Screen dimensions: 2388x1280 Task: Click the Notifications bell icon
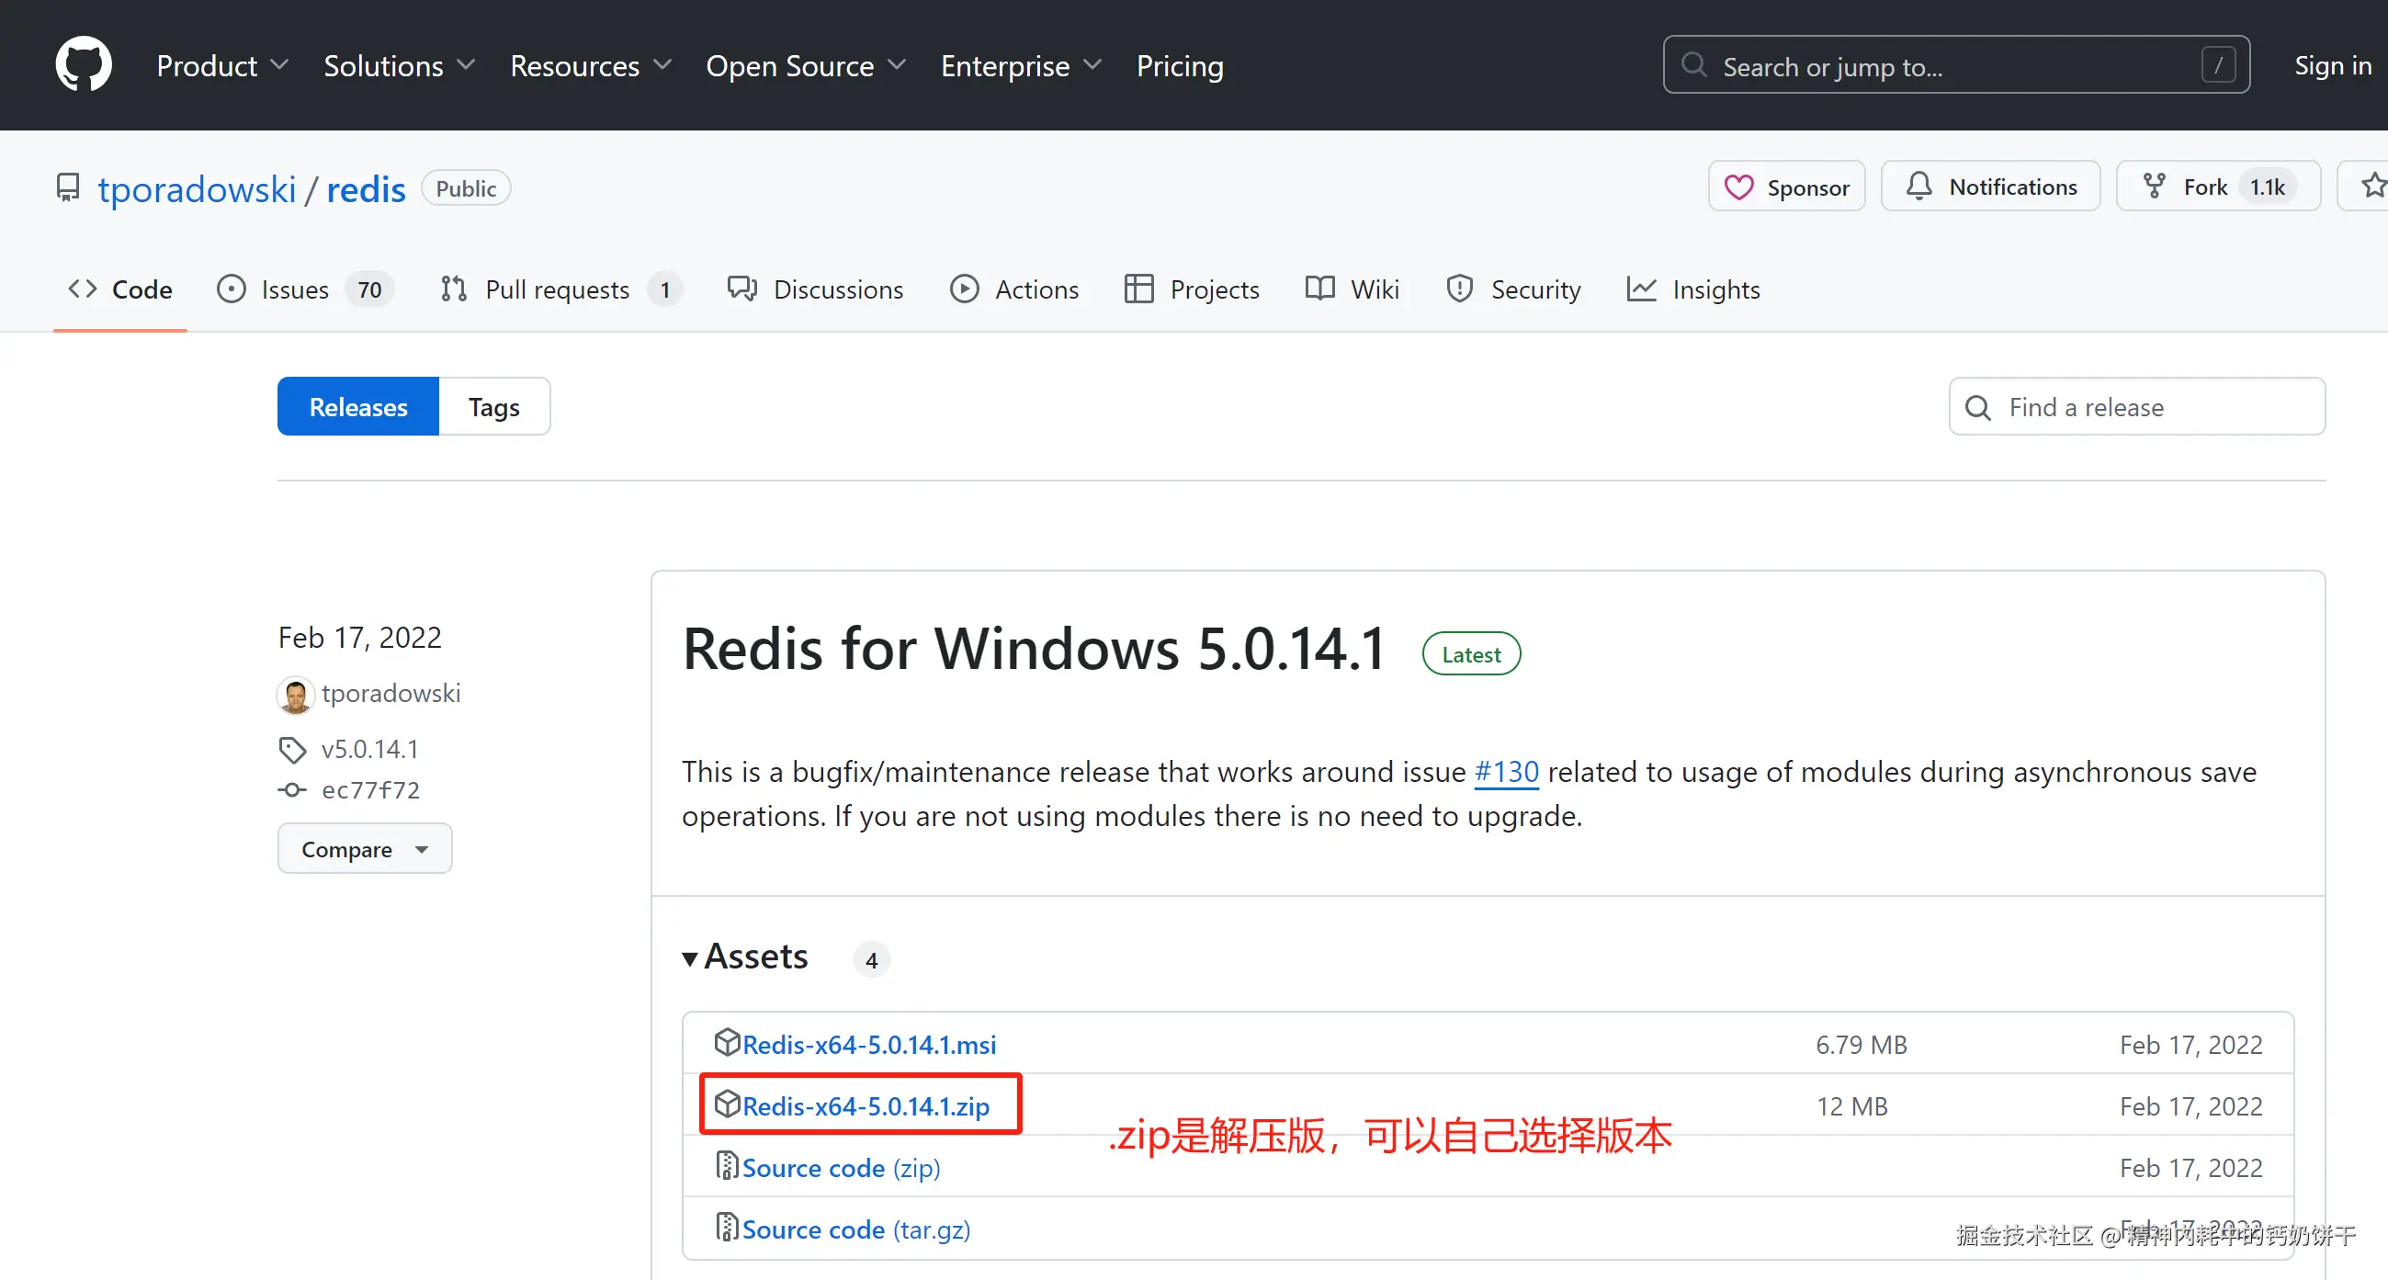1918,187
